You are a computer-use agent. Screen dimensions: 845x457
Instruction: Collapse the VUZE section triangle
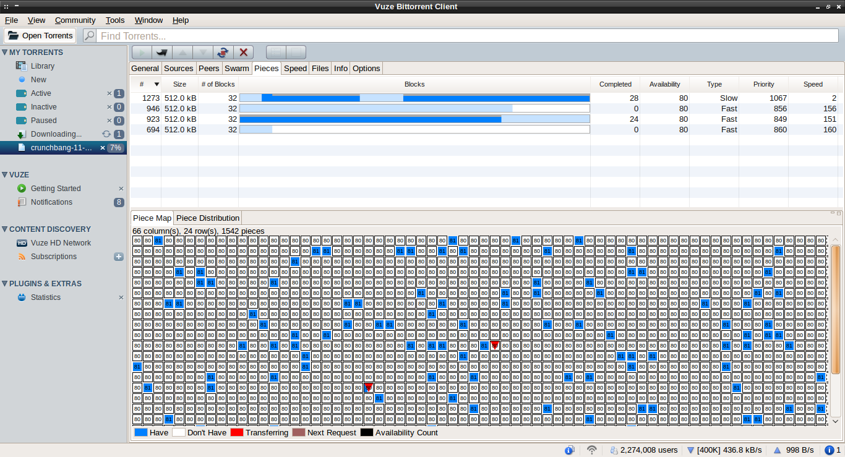[4, 175]
